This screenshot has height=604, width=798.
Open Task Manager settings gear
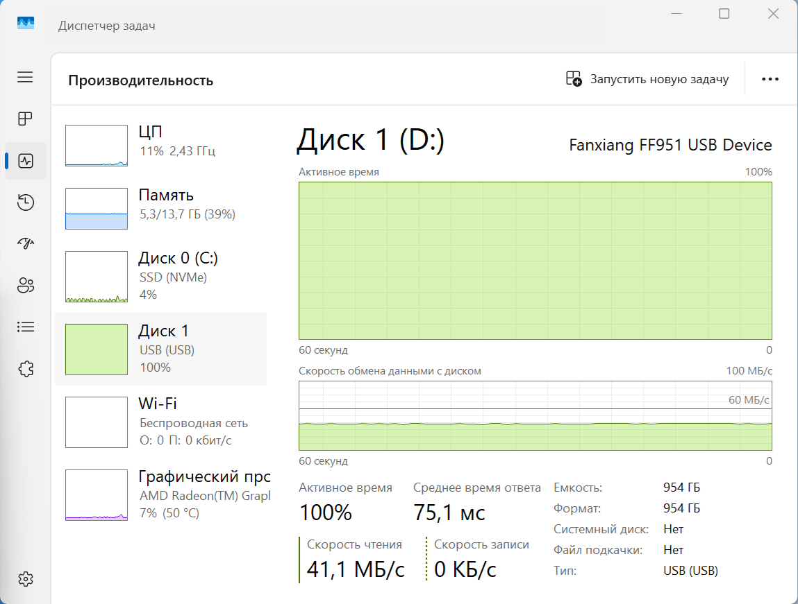(x=25, y=579)
